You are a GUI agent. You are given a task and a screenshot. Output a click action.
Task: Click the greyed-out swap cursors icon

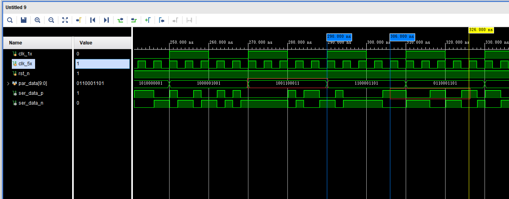[x=189, y=20]
